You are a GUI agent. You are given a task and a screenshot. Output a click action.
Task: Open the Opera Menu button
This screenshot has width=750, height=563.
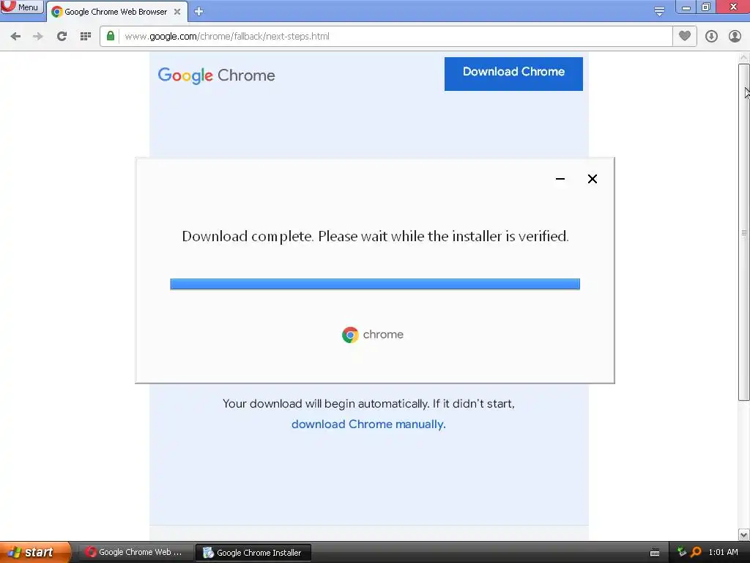click(21, 7)
